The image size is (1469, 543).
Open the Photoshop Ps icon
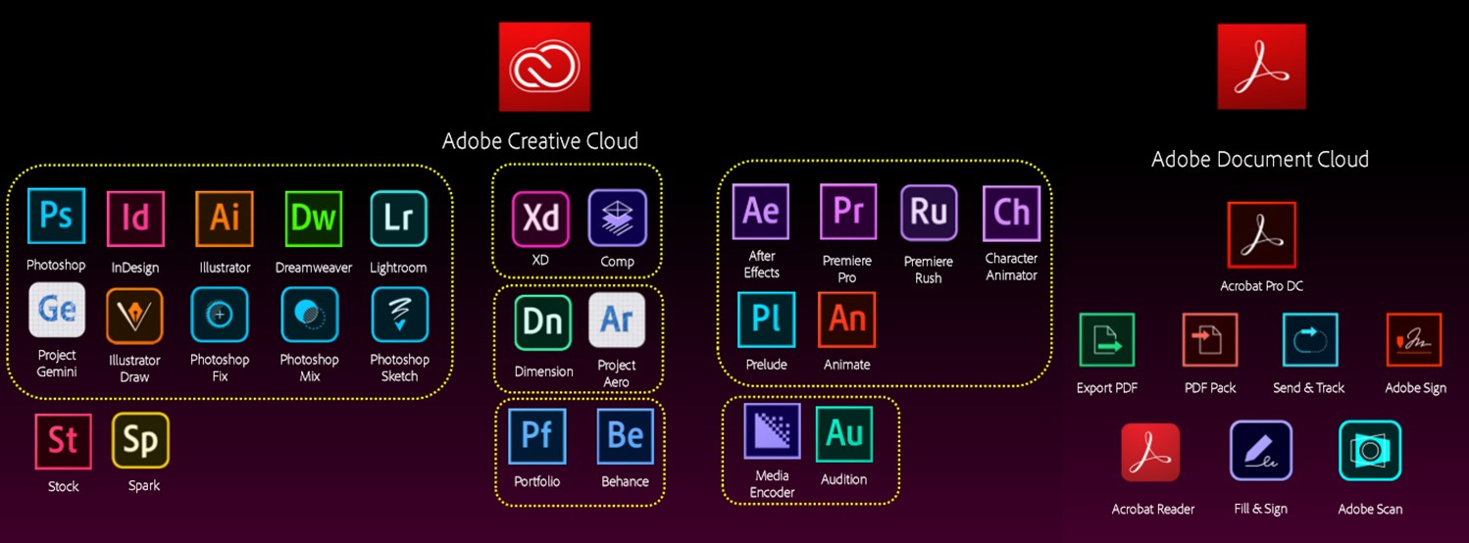tap(57, 216)
